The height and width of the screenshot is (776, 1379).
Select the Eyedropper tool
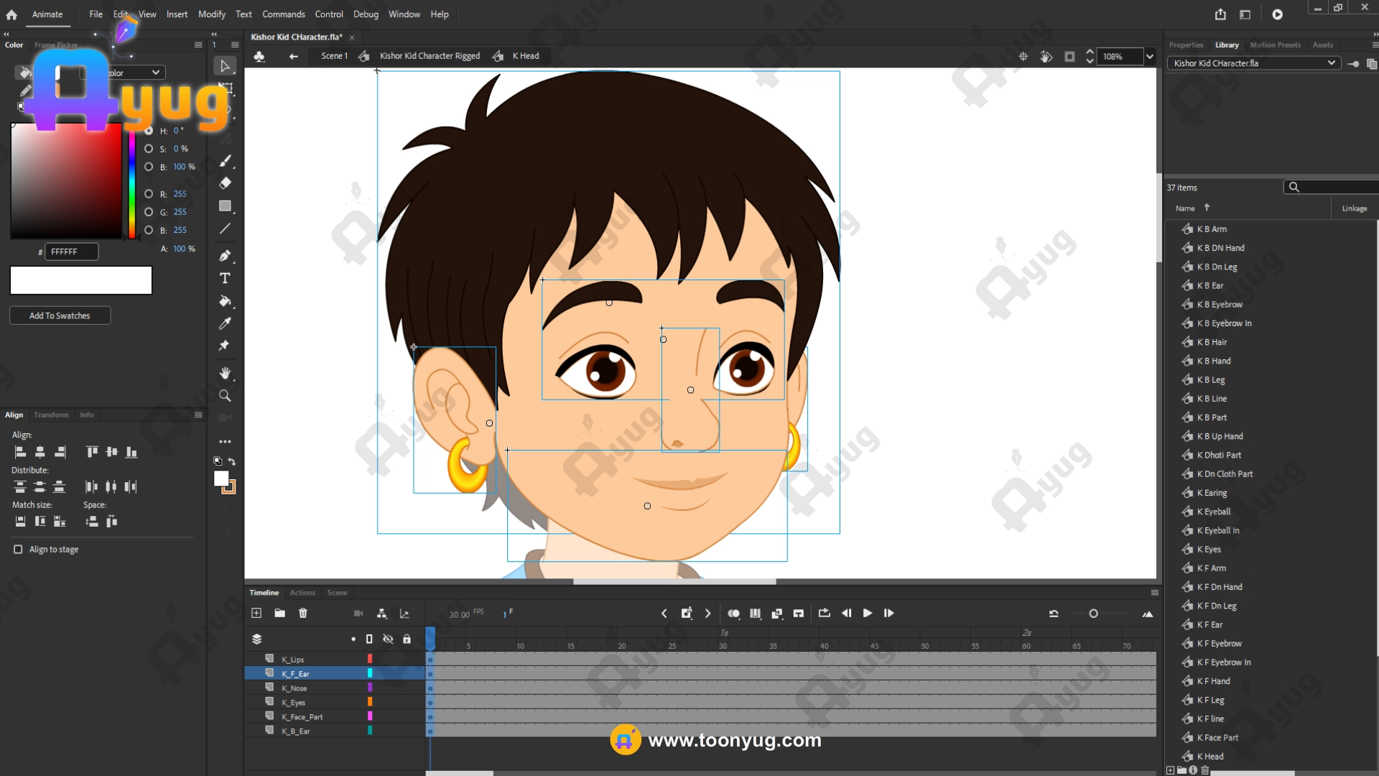pyautogui.click(x=225, y=323)
